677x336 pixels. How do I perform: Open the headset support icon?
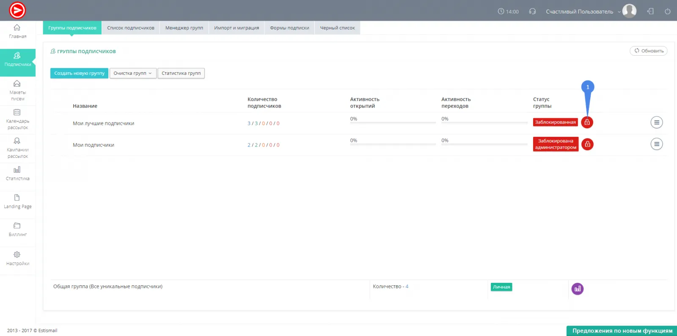532,11
